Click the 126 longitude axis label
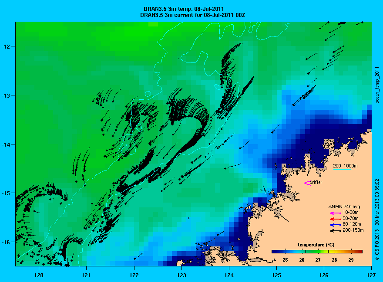The image size is (383, 282). click(324, 275)
